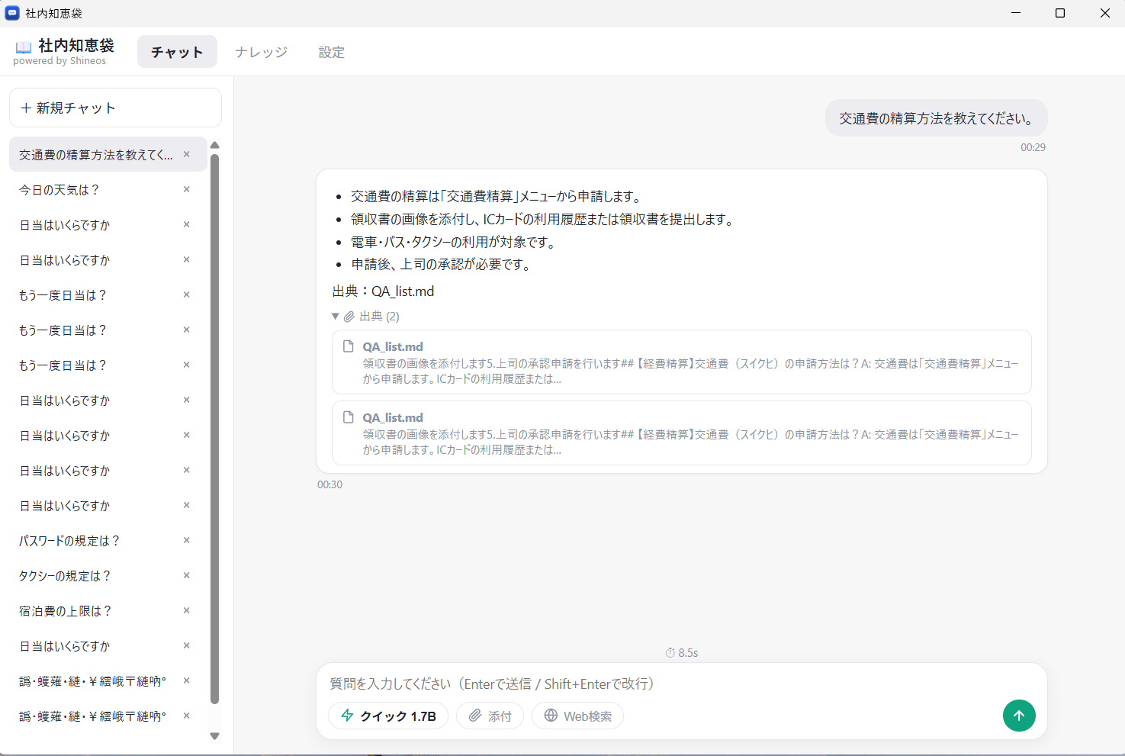Open the ナレッジ tab
The width and height of the screenshot is (1125, 756).
click(262, 52)
